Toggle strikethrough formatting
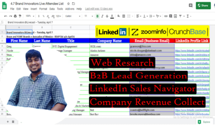This screenshot has width=215, height=134. point(107,16)
